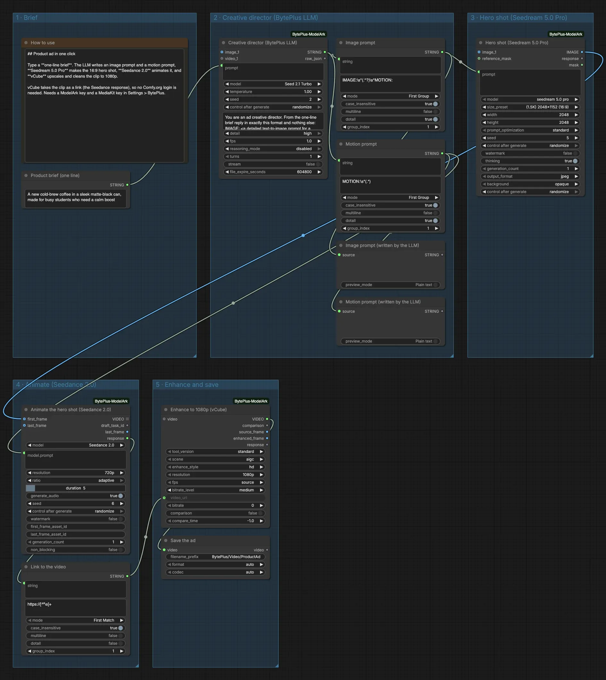This screenshot has width=606, height=680.
Task: Toggle watermark on the Hero shot node
Action: coord(530,153)
